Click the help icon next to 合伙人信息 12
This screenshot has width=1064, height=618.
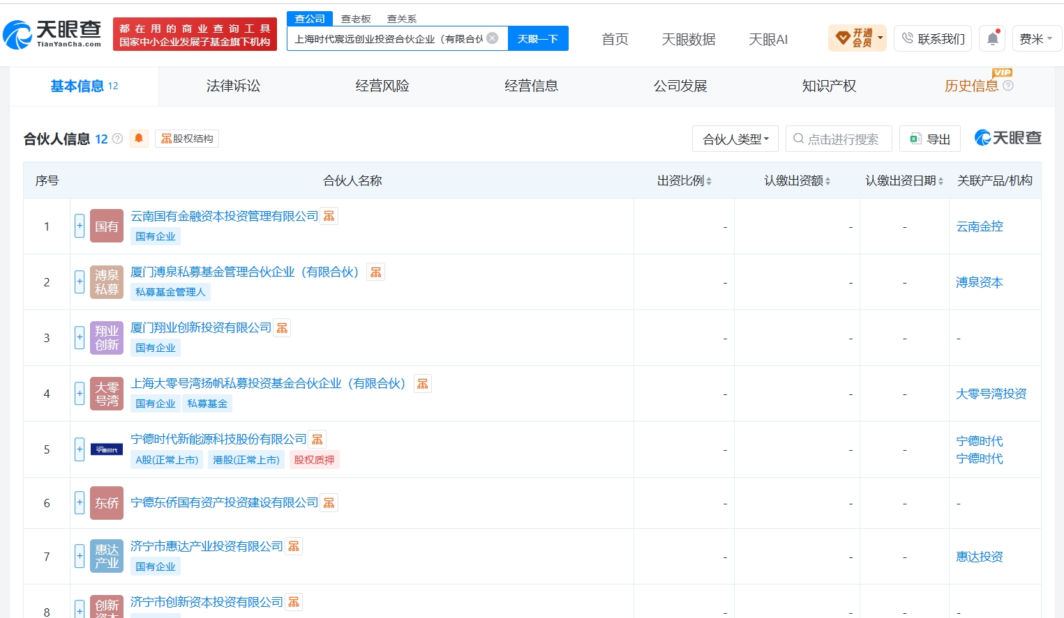pyautogui.click(x=118, y=139)
